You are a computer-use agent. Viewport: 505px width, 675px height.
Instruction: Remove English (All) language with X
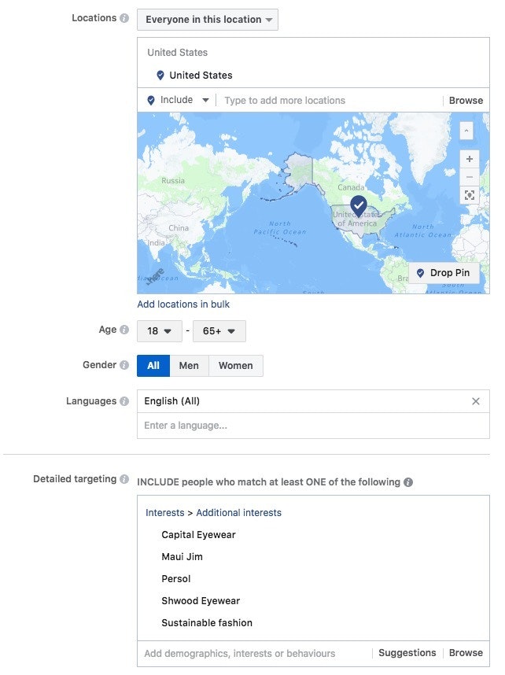[x=475, y=401]
